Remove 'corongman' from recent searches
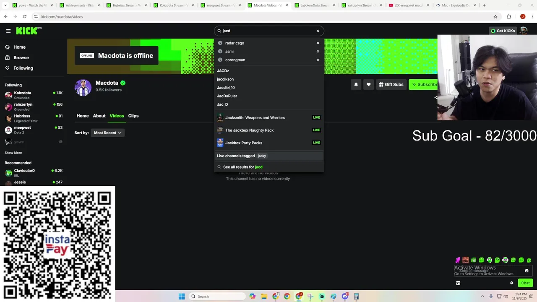537x302 pixels. tap(318, 60)
